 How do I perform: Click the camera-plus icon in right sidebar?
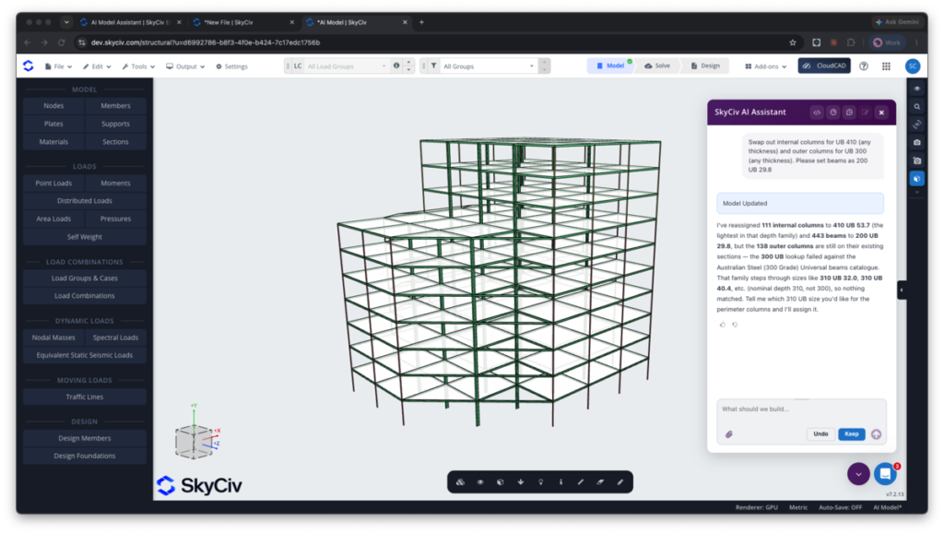point(917,160)
